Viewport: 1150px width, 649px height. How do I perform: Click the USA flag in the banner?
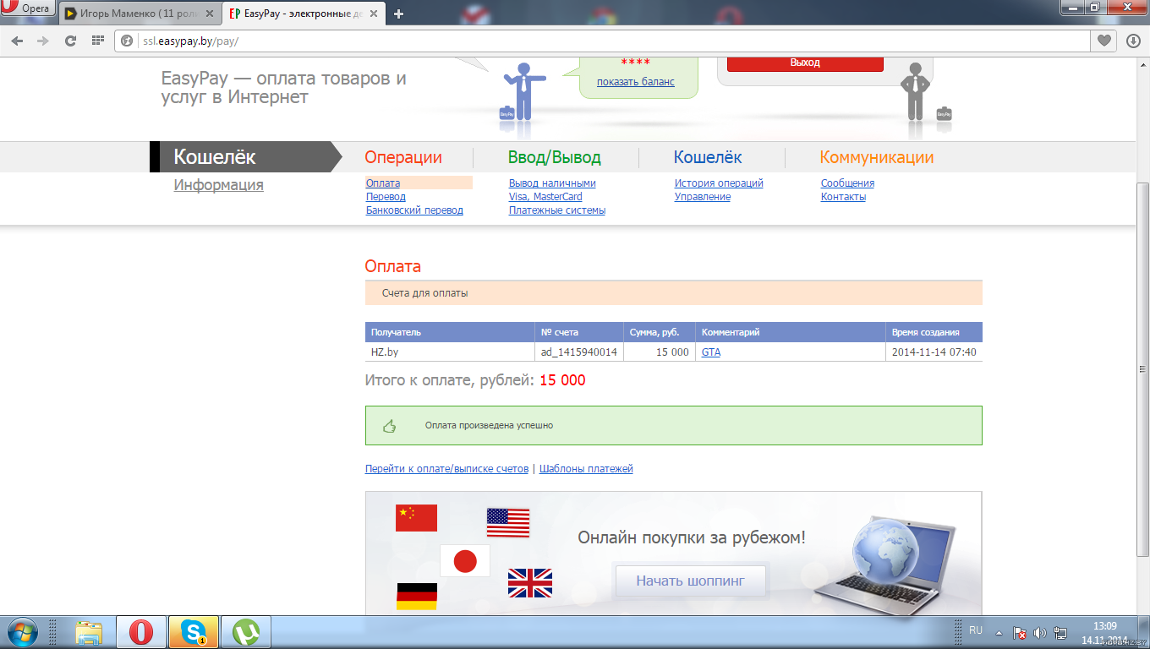pos(508,522)
